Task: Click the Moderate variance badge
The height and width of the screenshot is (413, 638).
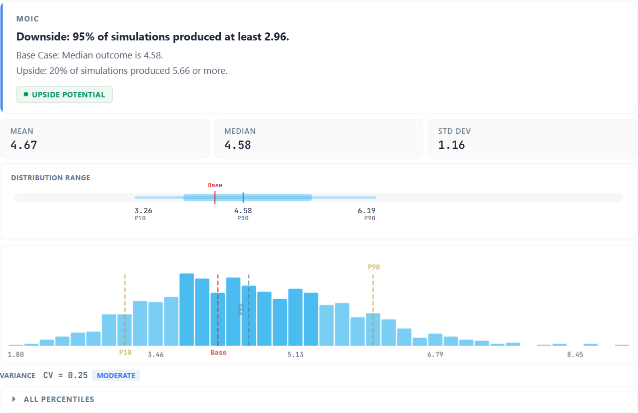Action: pyautogui.click(x=116, y=376)
